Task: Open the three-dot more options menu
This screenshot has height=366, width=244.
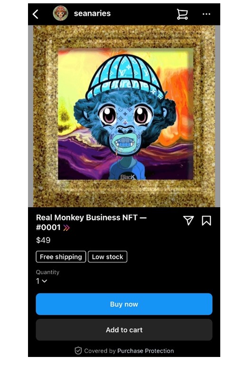Action: 206,14
